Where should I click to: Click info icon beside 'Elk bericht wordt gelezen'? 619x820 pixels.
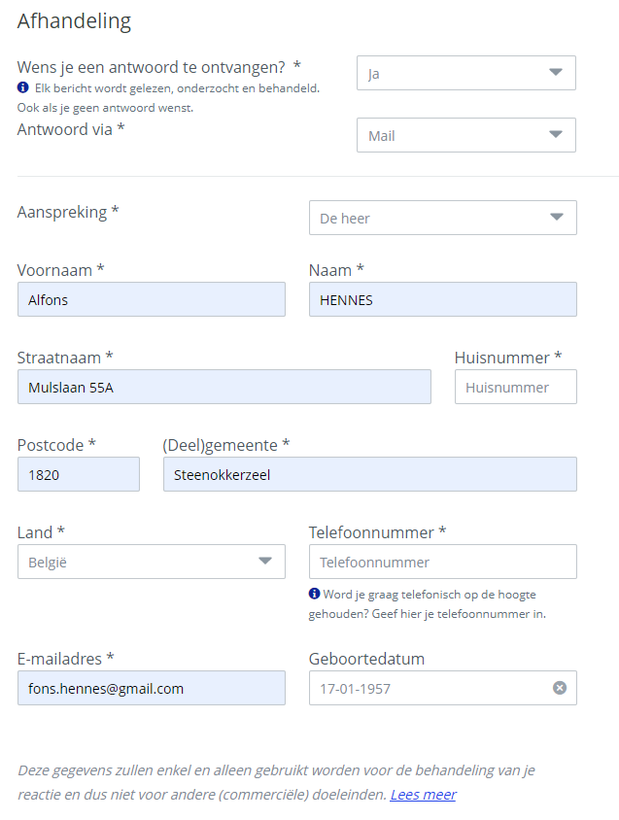pos(23,87)
